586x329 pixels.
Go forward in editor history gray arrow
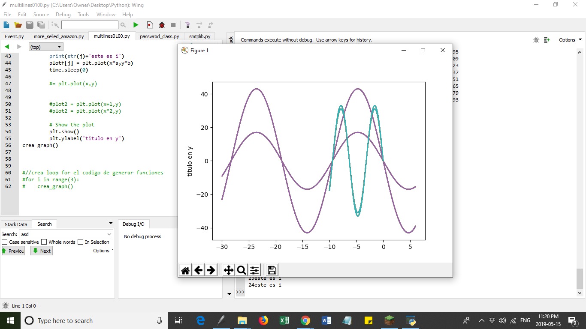(x=19, y=47)
